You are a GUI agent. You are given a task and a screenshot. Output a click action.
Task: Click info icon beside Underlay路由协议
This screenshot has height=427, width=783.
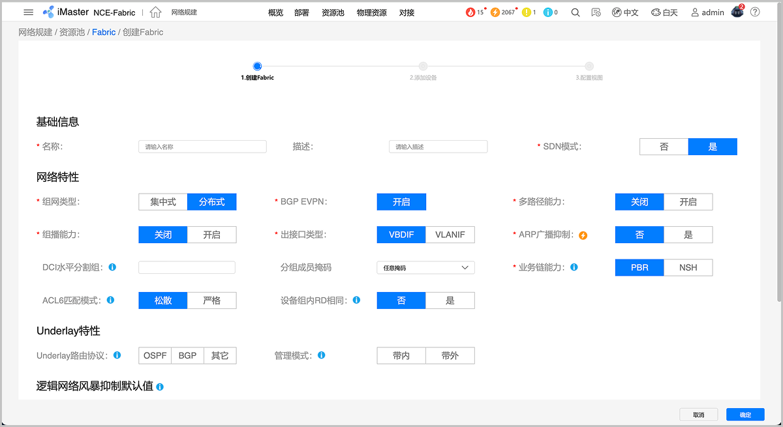pos(117,355)
